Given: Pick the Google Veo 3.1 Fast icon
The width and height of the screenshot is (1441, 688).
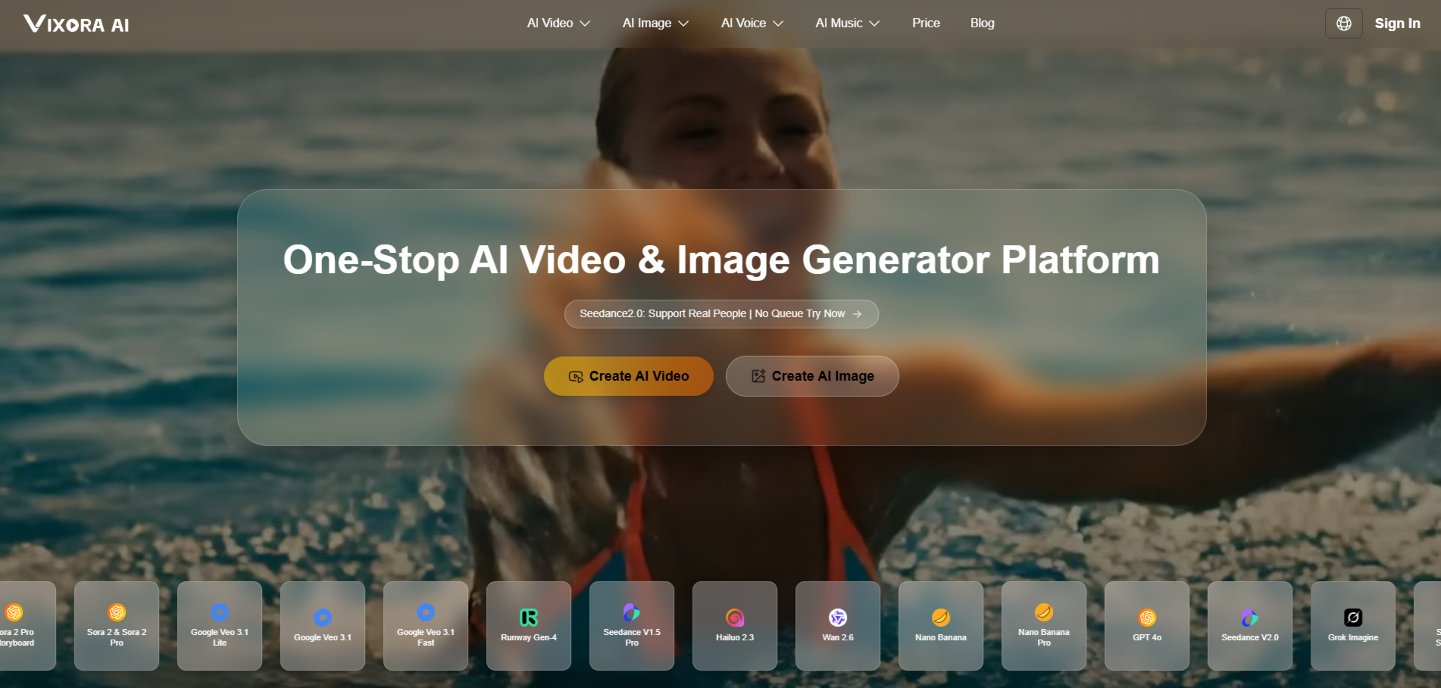Looking at the screenshot, I should tap(425, 612).
